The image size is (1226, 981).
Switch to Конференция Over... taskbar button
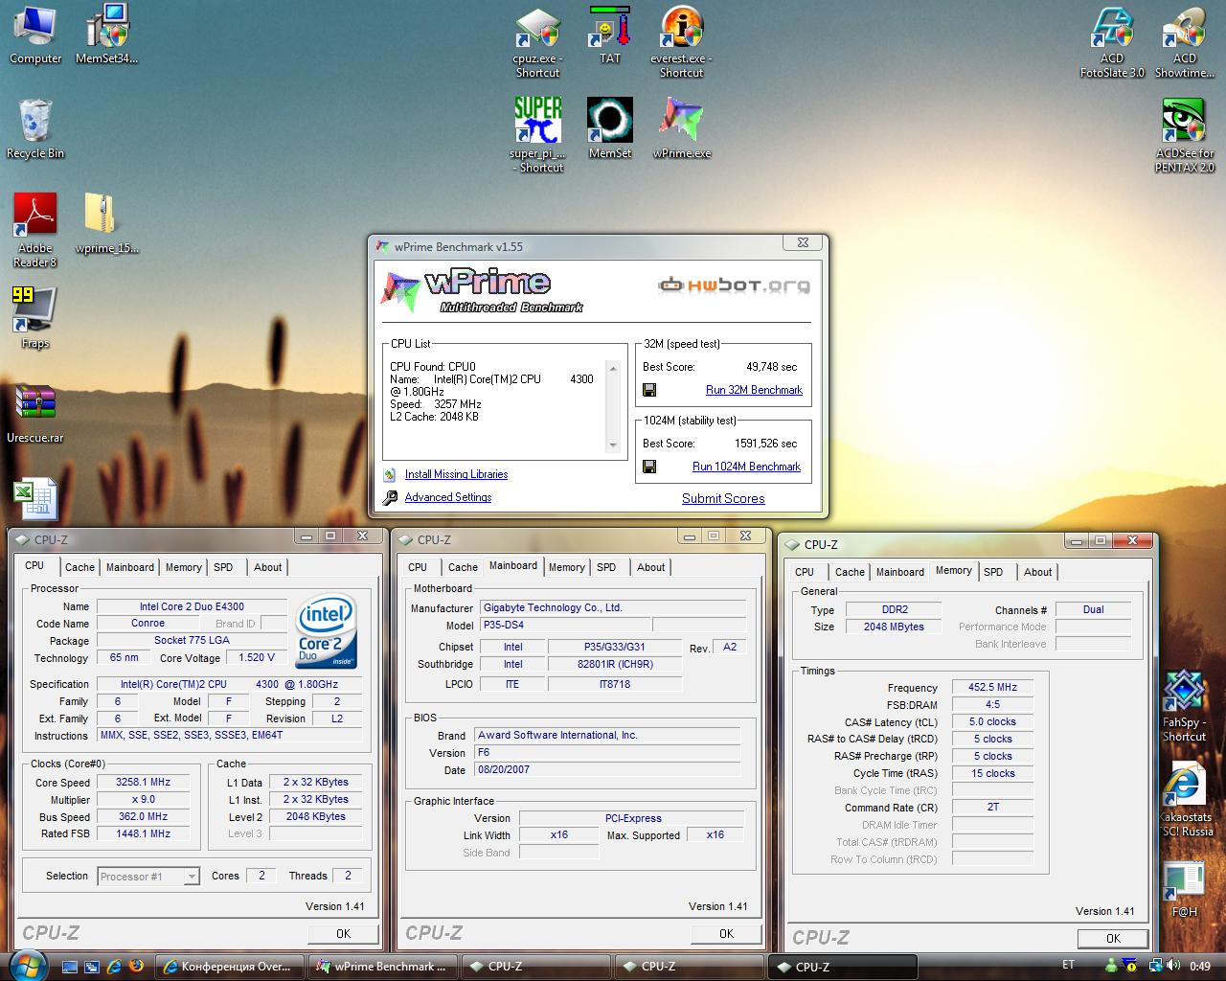point(230,967)
